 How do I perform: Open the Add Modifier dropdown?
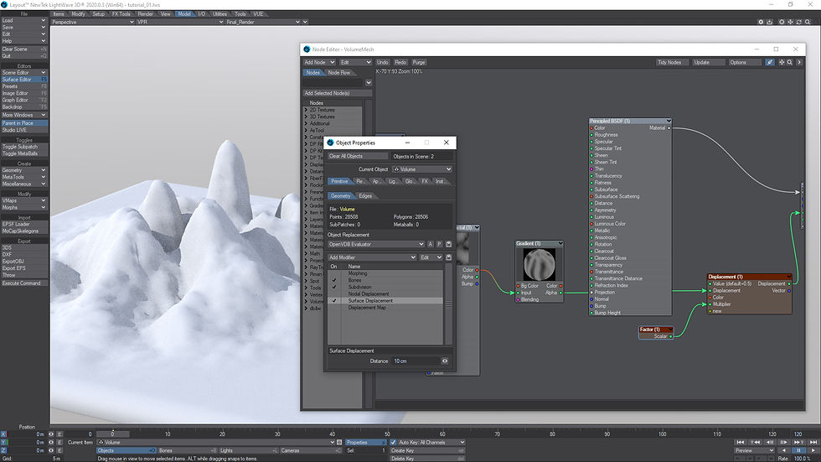[371, 257]
